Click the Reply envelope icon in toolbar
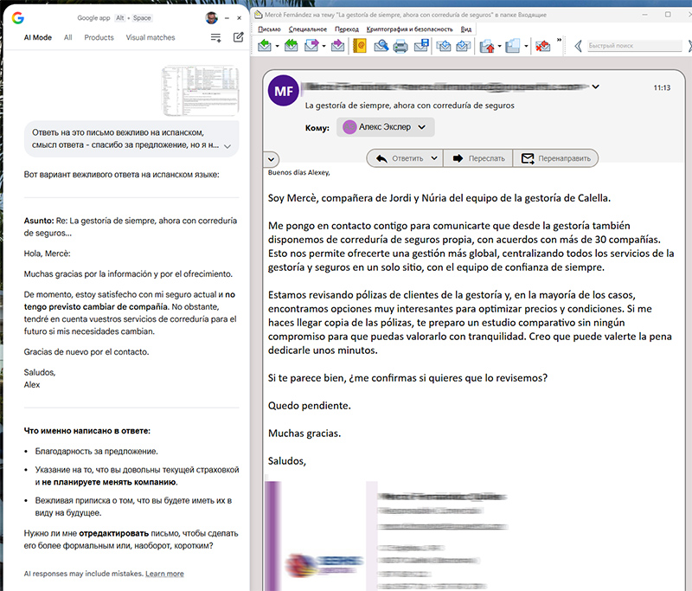692x591 pixels. click(x=265, y=46)
